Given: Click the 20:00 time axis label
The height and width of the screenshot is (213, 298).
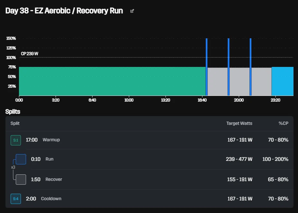Looking at the screenshot, I should click(239, 100).
